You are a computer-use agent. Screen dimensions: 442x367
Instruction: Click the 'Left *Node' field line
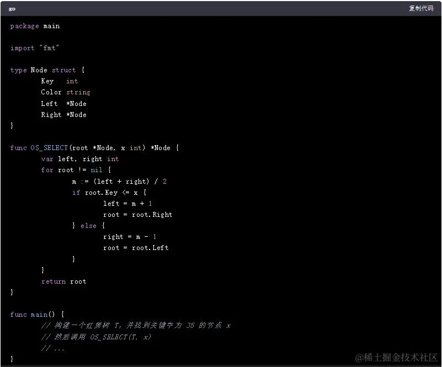pos(63,103)
